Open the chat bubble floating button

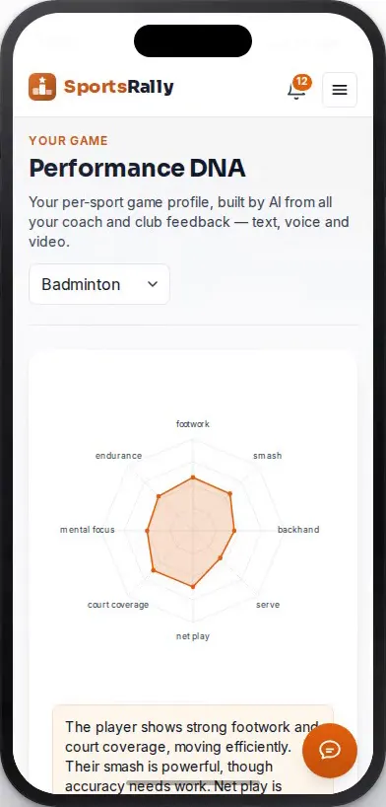pyautogui.click(x=330, y=751)
